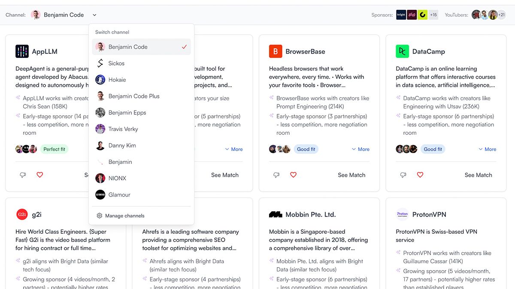The width and height of the screenshot is (515, 289).
Task: Open See Match for DataCamp
Action: (x=478, y=175)
